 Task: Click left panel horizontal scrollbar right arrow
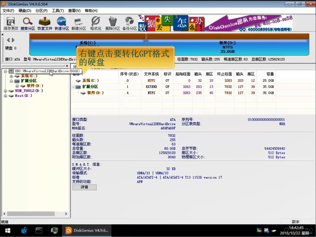[66, 214]
